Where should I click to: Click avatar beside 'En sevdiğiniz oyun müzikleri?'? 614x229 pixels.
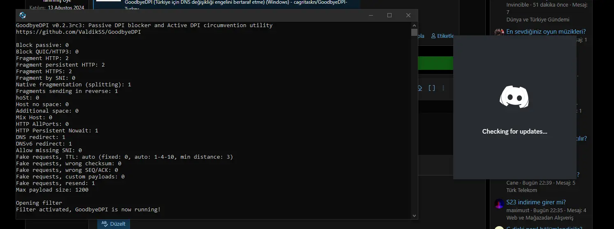pyautogui.click(x=499, y=32)
